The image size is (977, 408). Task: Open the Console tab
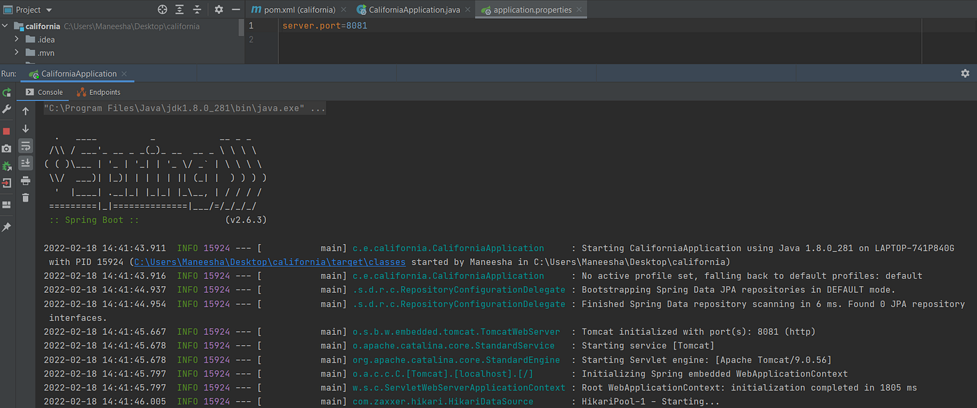(44, 92)
